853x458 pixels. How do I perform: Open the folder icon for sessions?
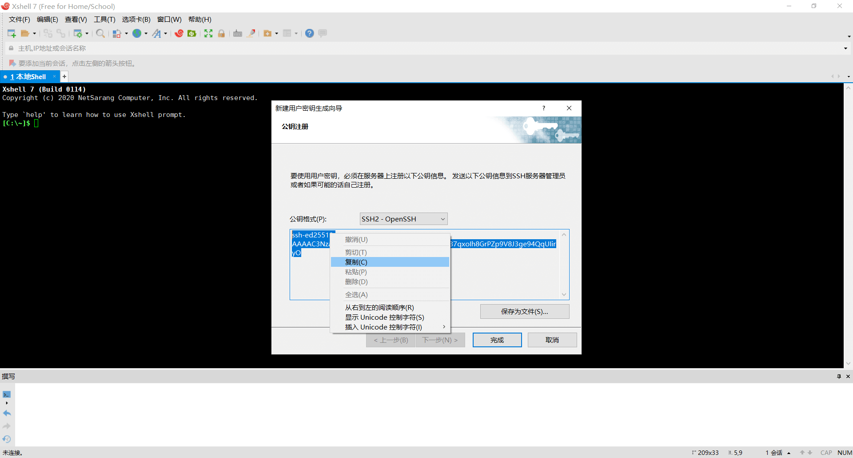[25, 33]
